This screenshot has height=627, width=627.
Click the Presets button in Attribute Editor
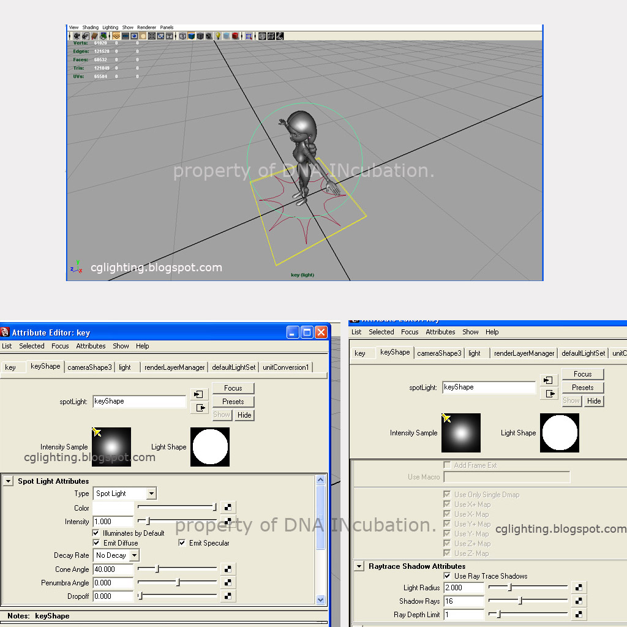[x=233, y=401]
